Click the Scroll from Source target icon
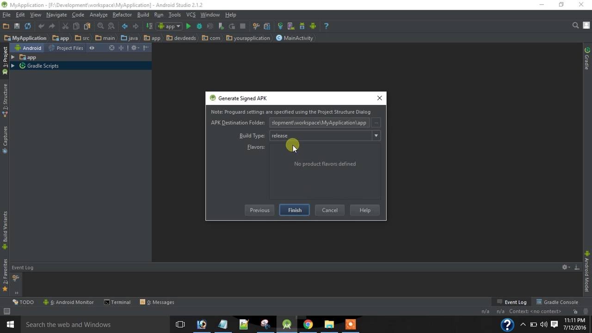This screenshot has width=592, height=333. [x=111, y=48]
